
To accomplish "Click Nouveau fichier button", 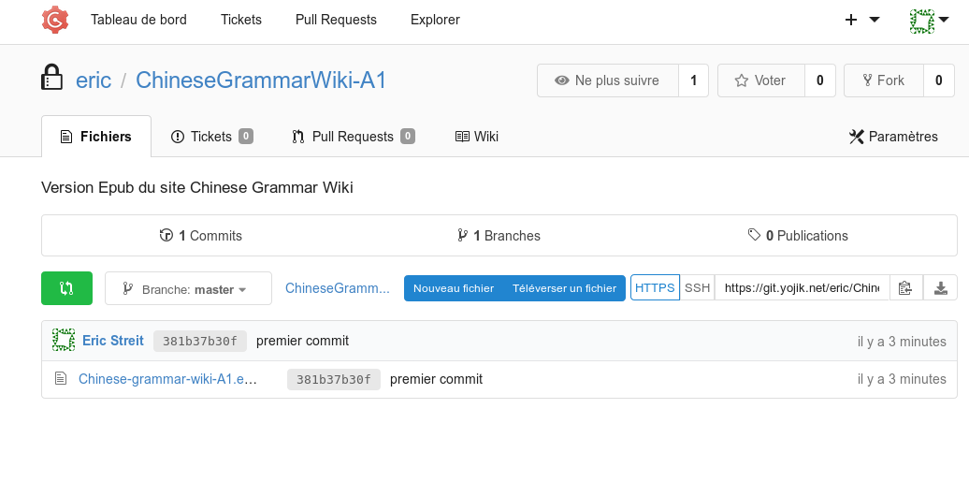I will point(454,288).
